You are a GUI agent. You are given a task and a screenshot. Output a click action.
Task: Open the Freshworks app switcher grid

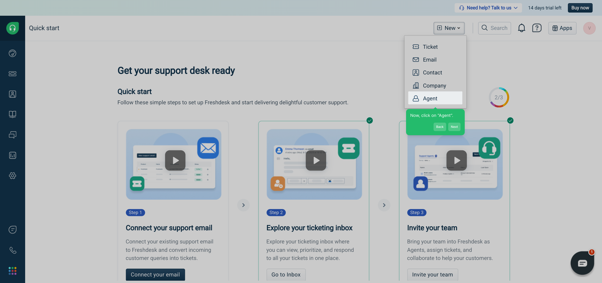(13, 271)
